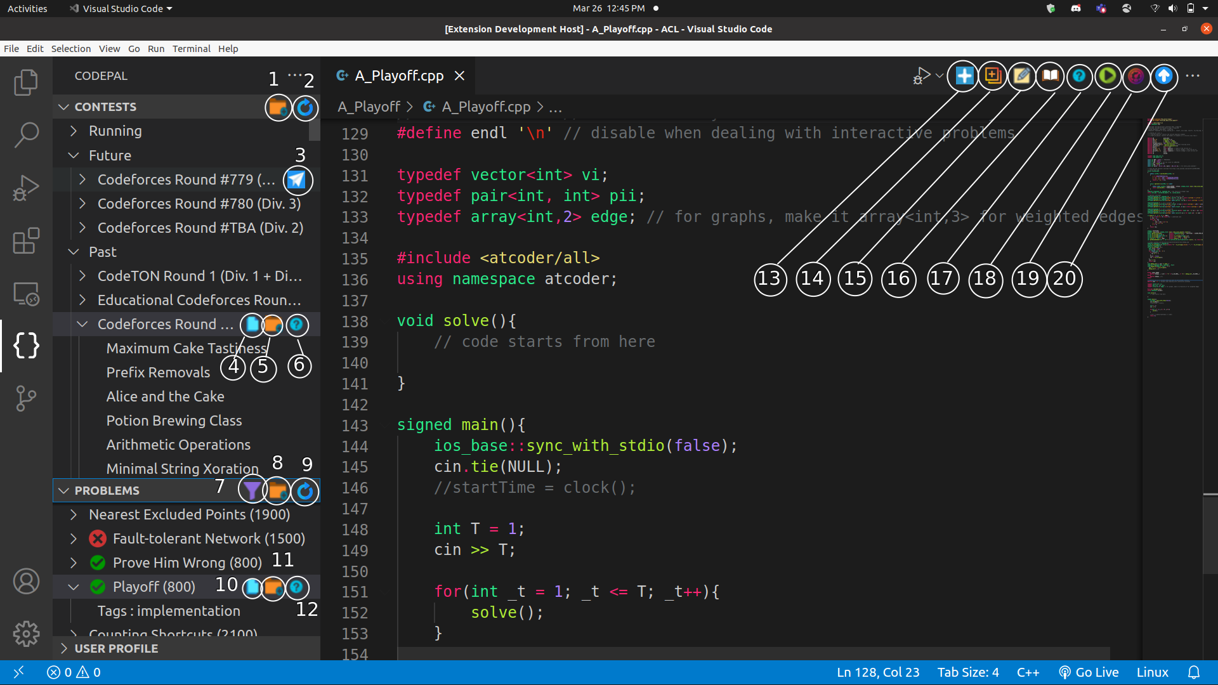Click the blue plus add-test icon in editor toolbar
This screenshot has height=685, width=1218.
964,76
